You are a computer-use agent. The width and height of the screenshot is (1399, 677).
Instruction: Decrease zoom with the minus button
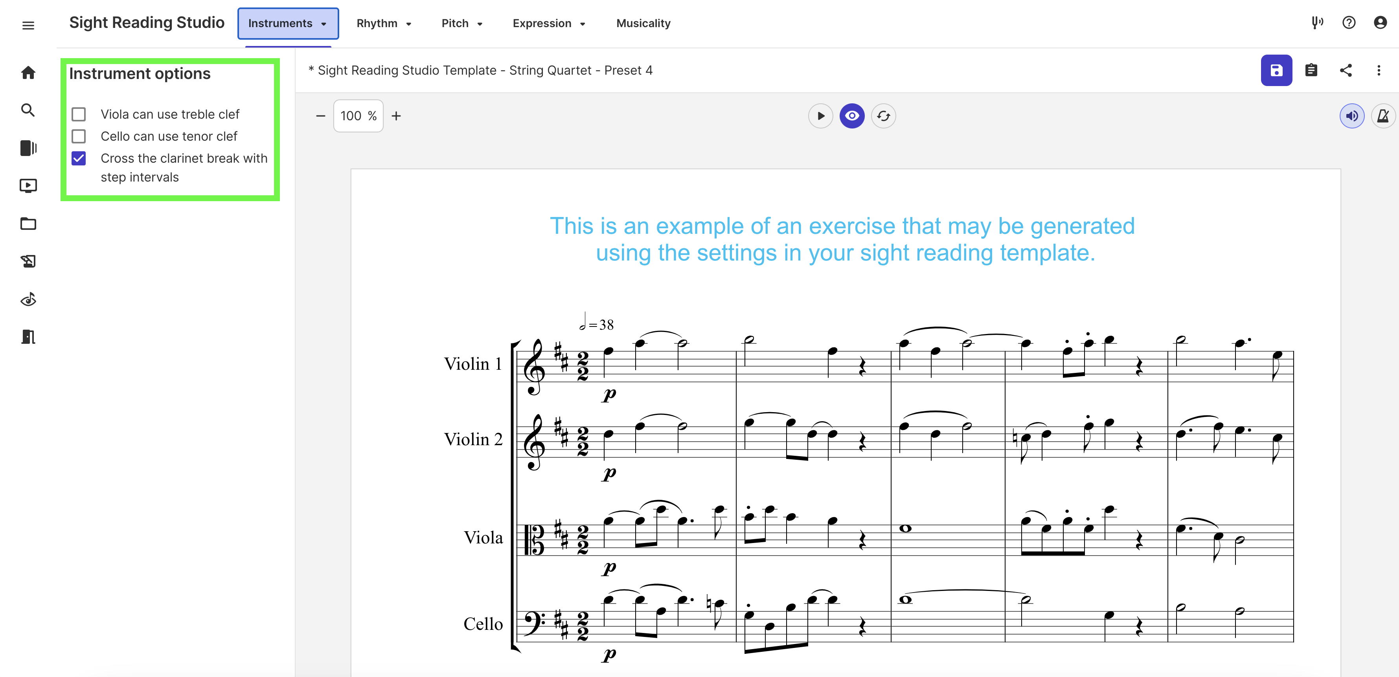pyautogui.click(x=320, y=116)
